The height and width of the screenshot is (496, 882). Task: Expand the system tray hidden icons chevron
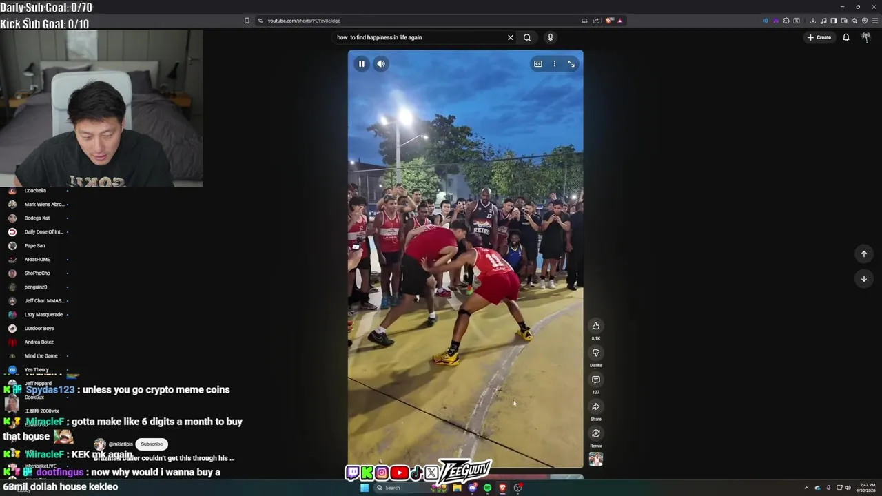coord(806,488)
